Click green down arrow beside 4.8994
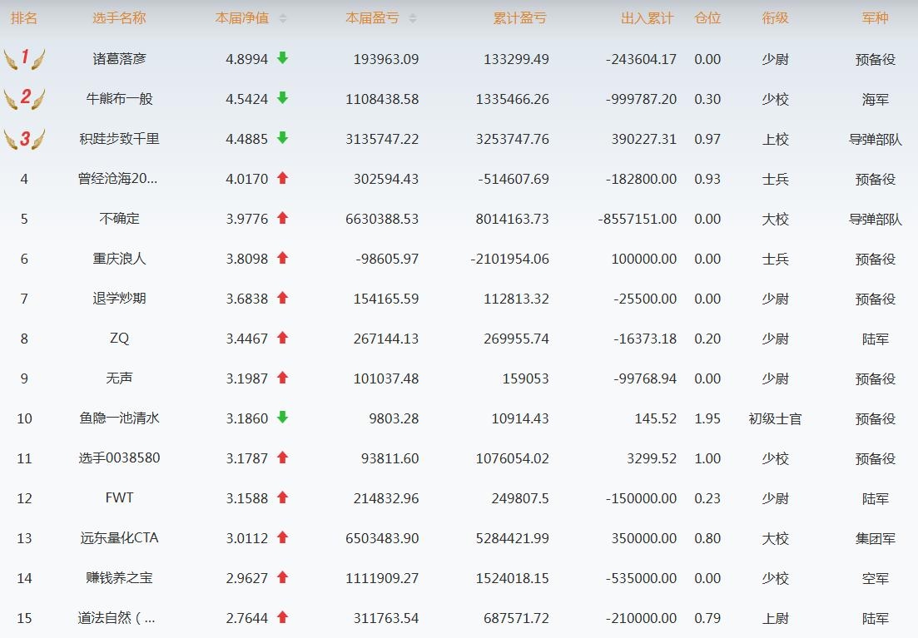 (x=282, y=58)
